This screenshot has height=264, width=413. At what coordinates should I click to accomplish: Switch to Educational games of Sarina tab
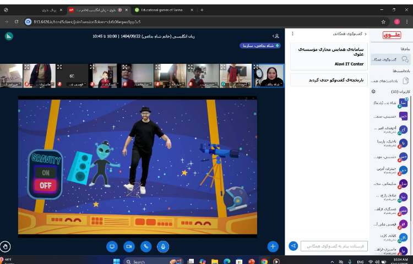click(162, 10)
